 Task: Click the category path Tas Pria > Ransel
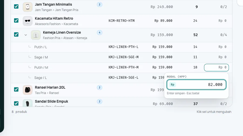(x=47, y=93)
